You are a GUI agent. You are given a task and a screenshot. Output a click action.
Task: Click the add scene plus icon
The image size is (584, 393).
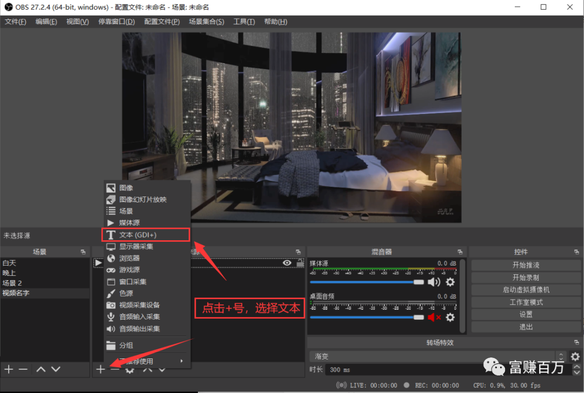(x=9, y=369)
